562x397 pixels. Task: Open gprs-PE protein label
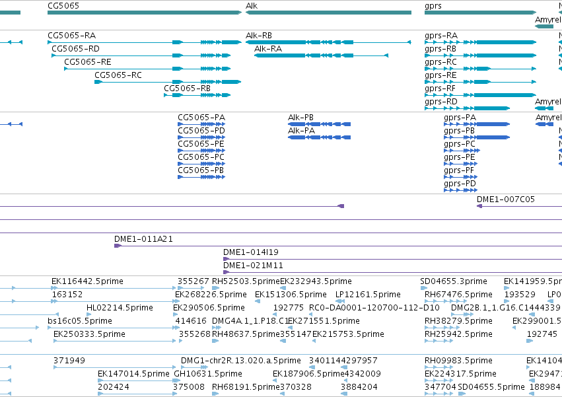tap(460, 158)
